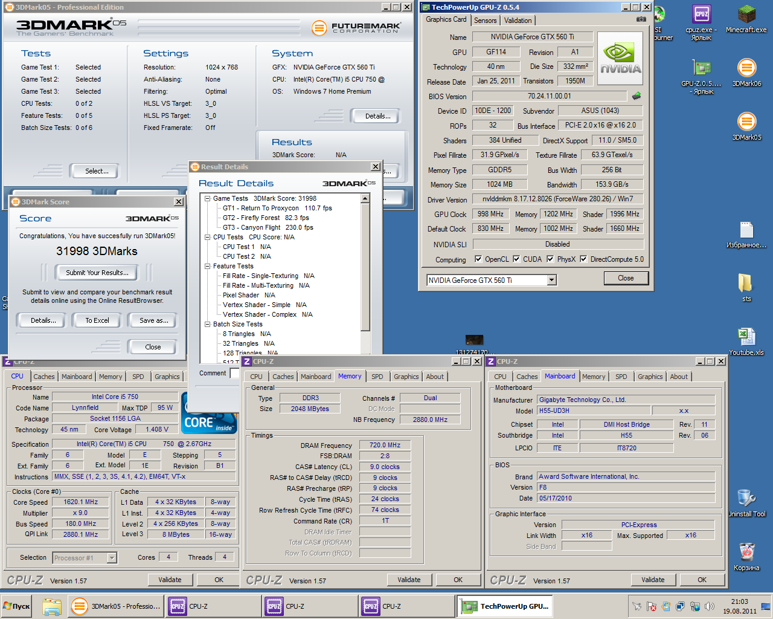The height and width of the screenshot is (619, 773).
Task: Click the BIOS save chip icon in GPU-Z
Action: coord(636,96)
